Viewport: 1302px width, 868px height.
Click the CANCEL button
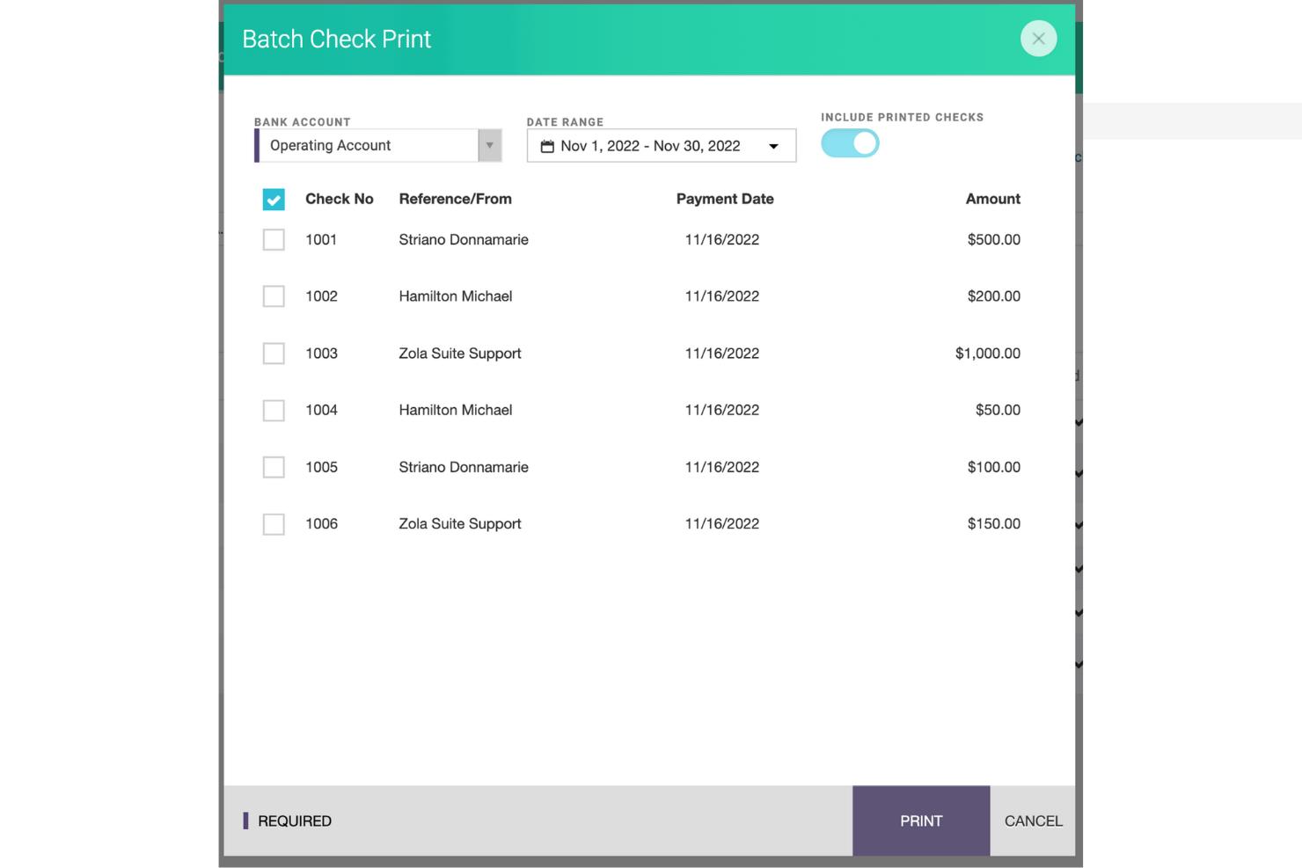[x=1033, y=821]
